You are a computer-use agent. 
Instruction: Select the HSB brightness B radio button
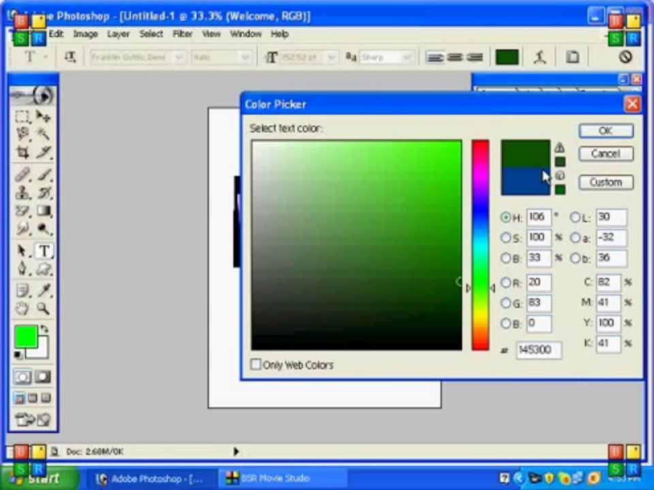point(505,258)
